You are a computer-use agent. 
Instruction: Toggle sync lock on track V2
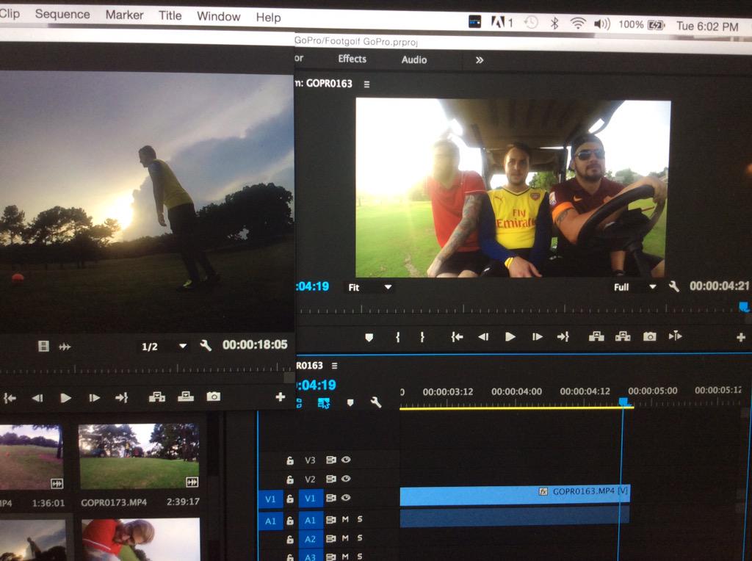pyautogui.click(x=330, y=479)
